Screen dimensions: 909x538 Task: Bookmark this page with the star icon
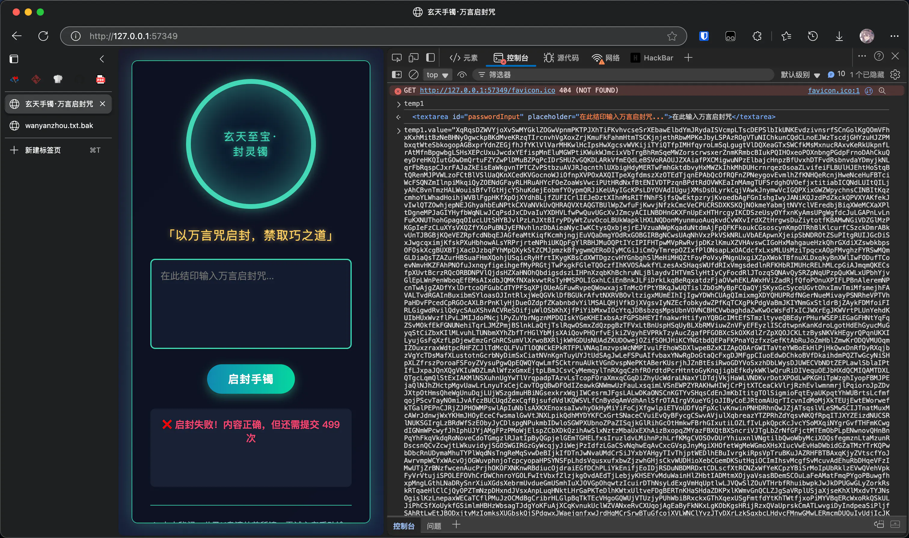tap(672, 36)
